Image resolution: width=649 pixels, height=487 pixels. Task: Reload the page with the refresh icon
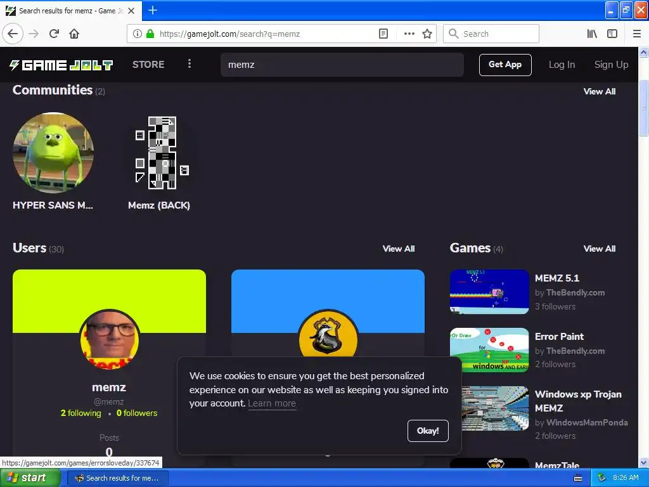tap(54, 34)
